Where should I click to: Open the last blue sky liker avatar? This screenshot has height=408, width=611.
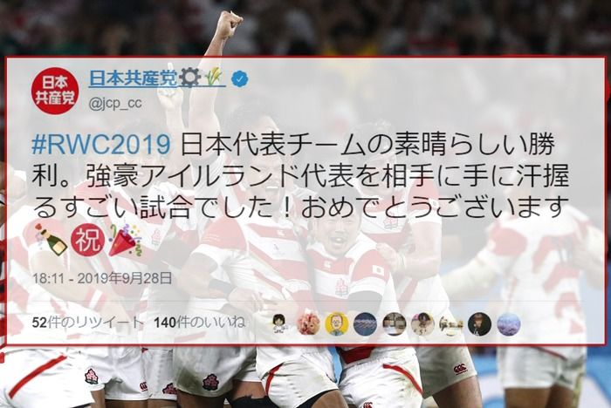pos(509,323)
